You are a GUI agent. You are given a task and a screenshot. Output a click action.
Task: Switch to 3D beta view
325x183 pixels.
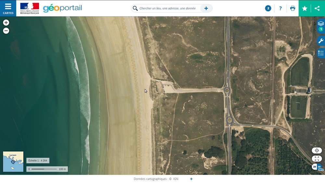point(319,167)
